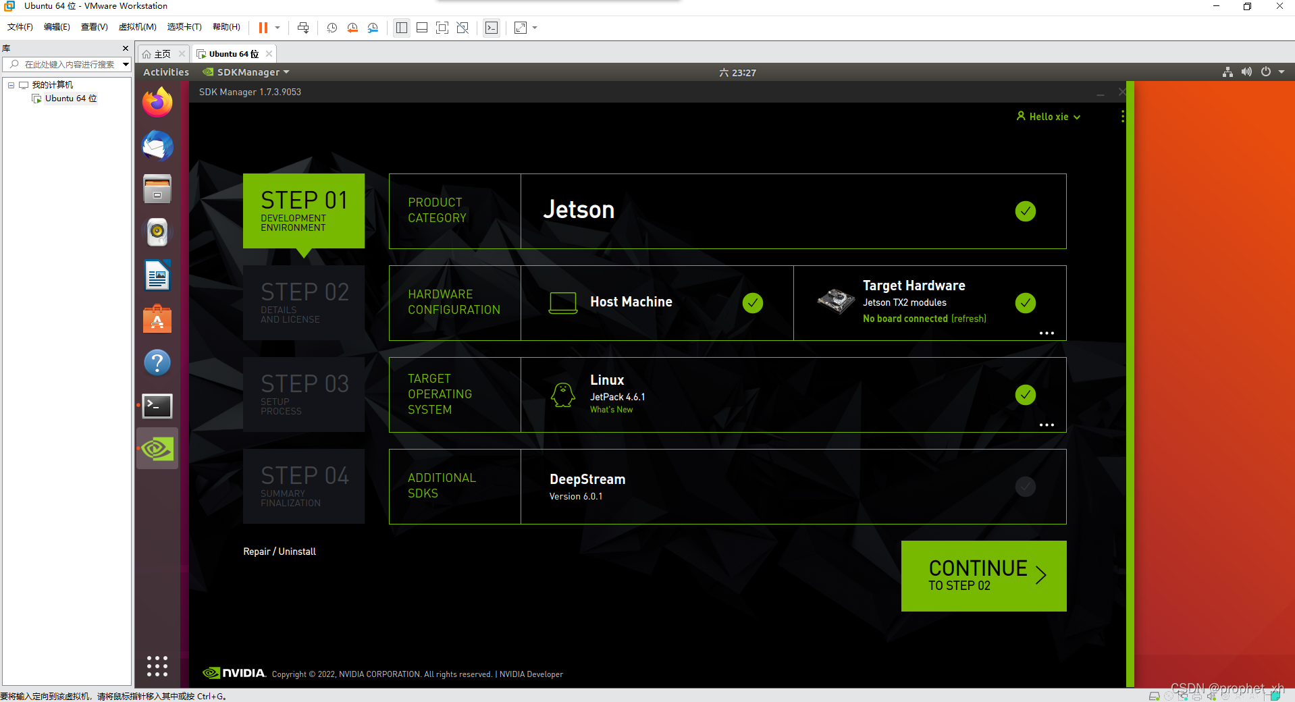Collapse the 我的计算机 tree node
The height and width of the screenshot is (702, 1295).
tap(11, 85)
